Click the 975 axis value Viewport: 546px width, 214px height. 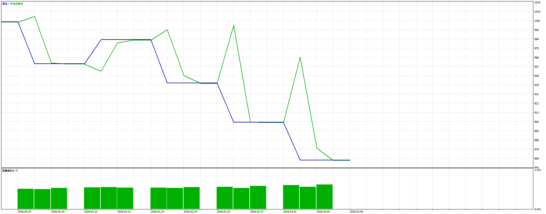(537, 48)
